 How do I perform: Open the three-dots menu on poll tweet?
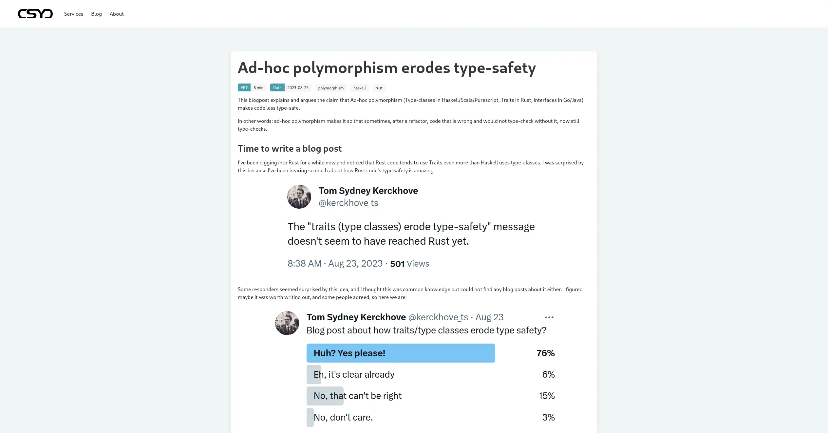(x=549, y=317)
